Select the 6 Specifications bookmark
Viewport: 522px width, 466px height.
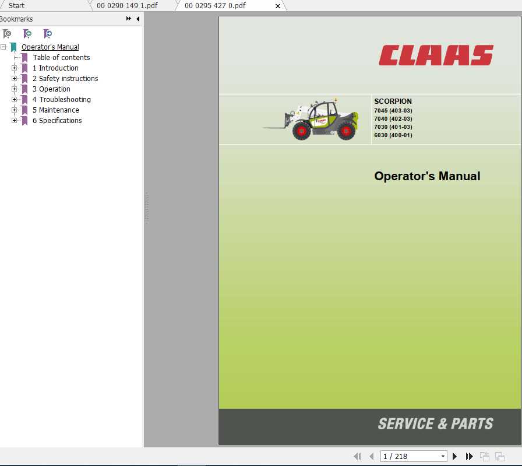point(57,120)
